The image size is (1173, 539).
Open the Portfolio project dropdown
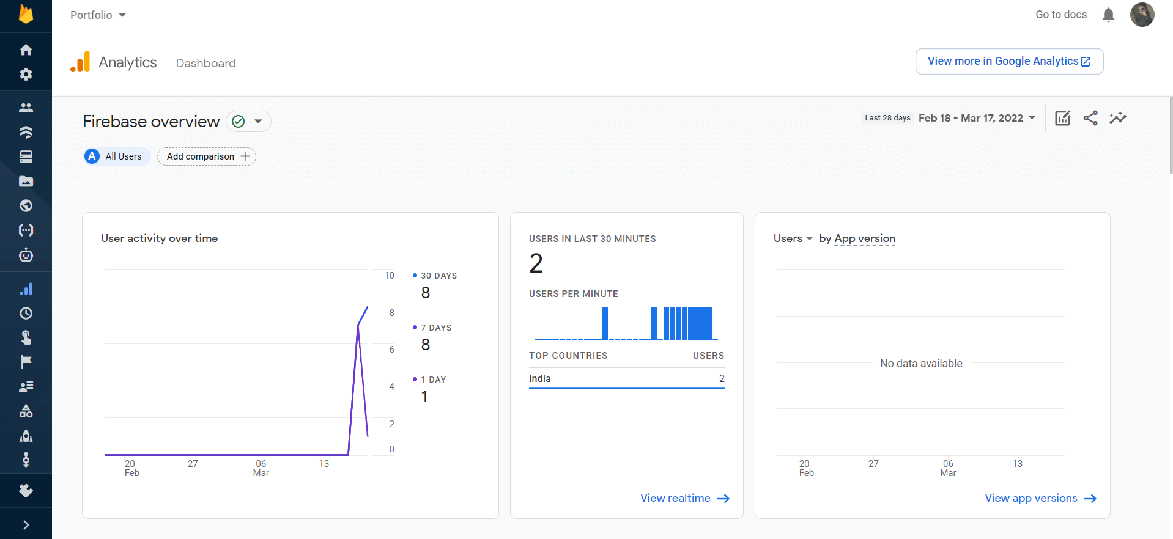point(98,15)
